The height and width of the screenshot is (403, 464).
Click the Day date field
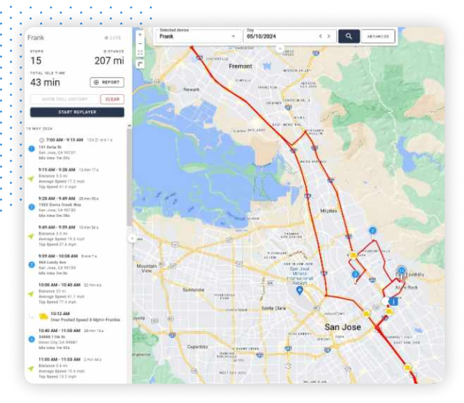point(278,37)
